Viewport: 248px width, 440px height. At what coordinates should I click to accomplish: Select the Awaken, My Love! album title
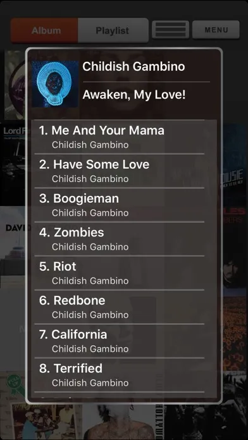click(x=134, y=95)
